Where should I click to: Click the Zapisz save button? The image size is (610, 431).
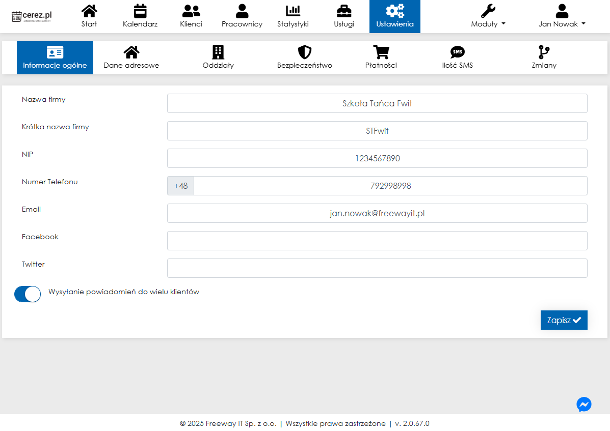[564, 320]
